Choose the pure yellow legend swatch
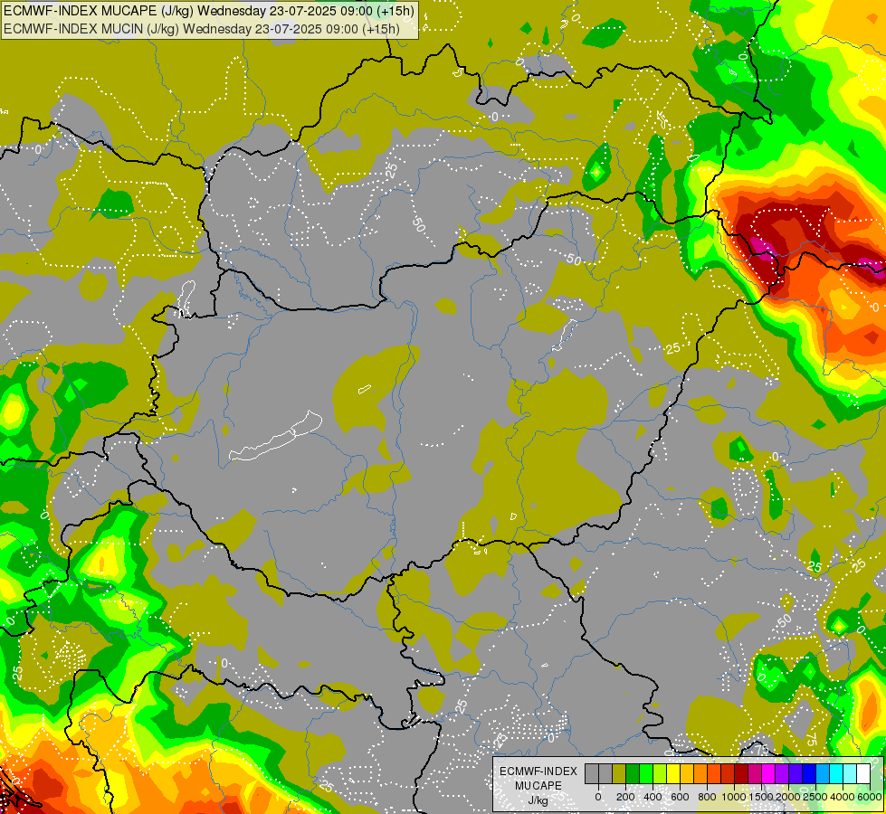Image resolution: width=886 pixels, height=814 pixels. (673, 774)
